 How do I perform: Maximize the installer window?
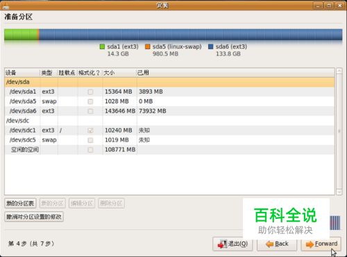(329, 6)
